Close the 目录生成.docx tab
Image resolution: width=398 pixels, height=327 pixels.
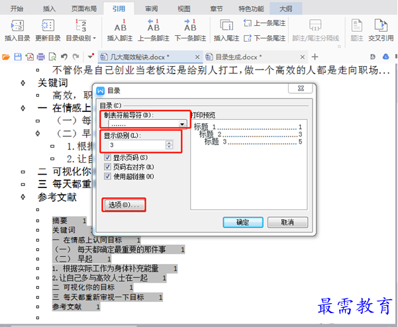click(302, 57)
